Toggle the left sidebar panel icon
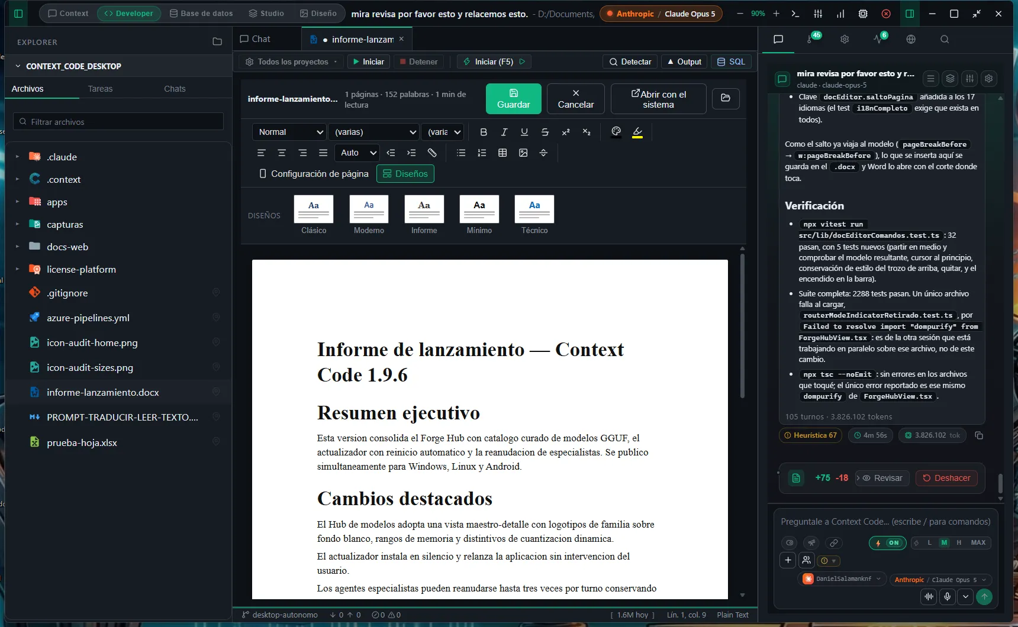Screen dimensions: 1018x627 (18, 14)
